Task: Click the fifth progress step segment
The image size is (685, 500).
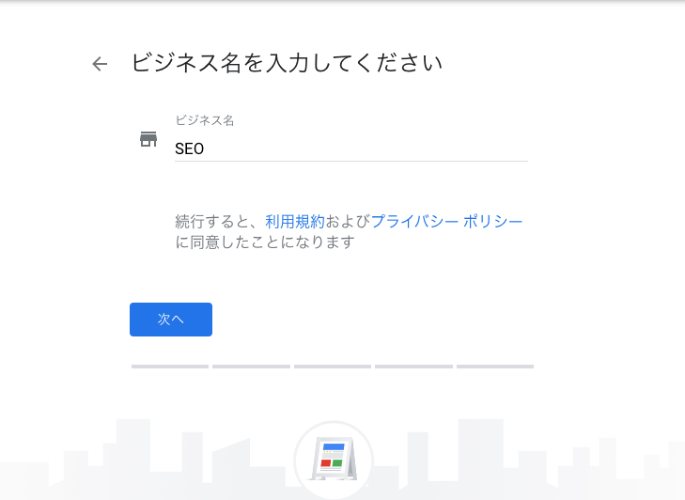Action: [x=495, y=367]
